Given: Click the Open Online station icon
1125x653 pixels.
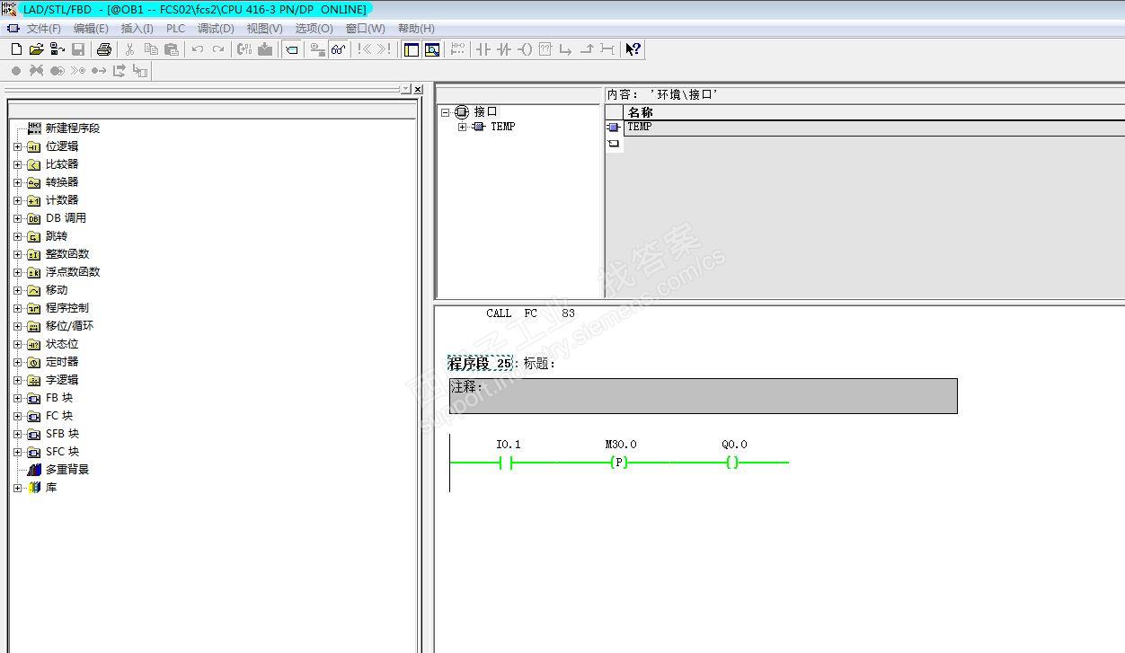Looking at the screenshot, I should (58, 49).
